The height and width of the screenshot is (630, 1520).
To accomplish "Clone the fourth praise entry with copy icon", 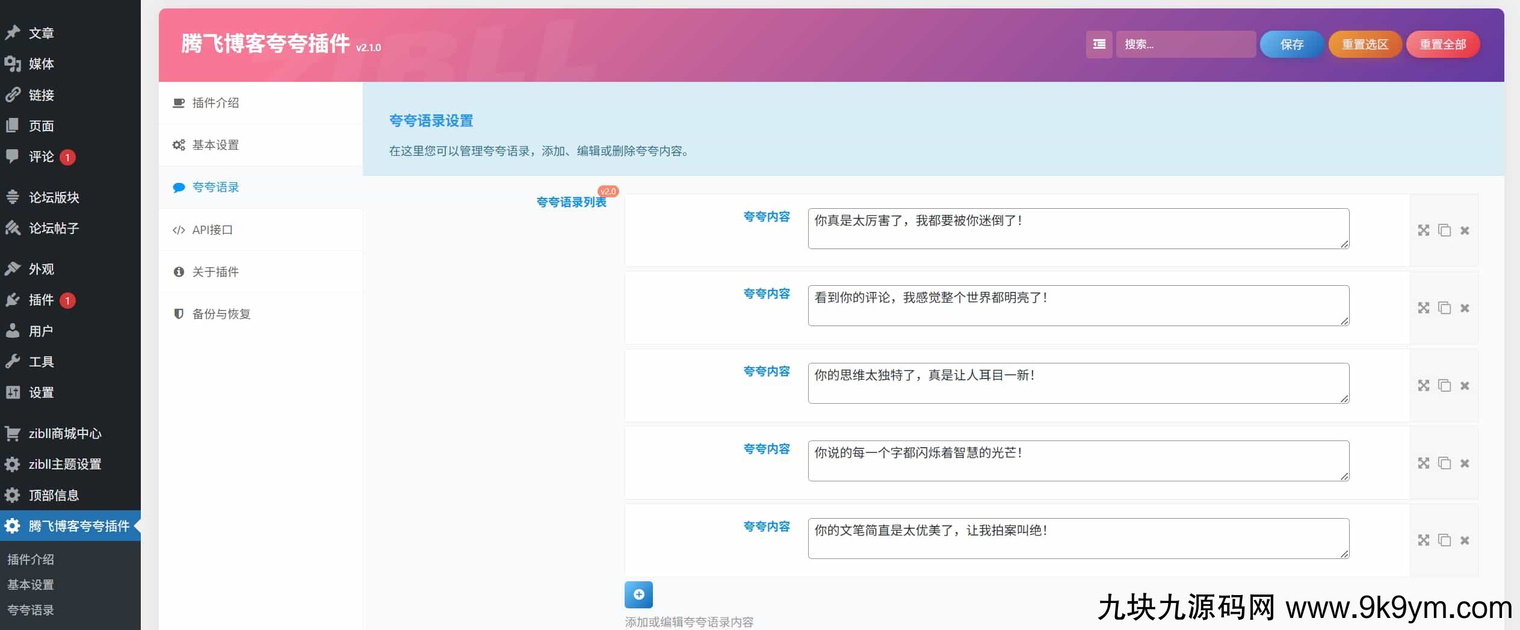I will coord(1444,463).
